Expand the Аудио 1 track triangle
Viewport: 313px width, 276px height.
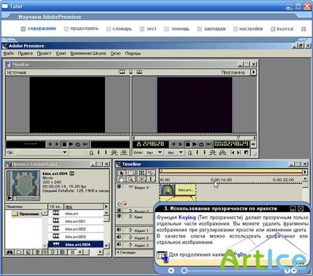click(x=131, y=230)
